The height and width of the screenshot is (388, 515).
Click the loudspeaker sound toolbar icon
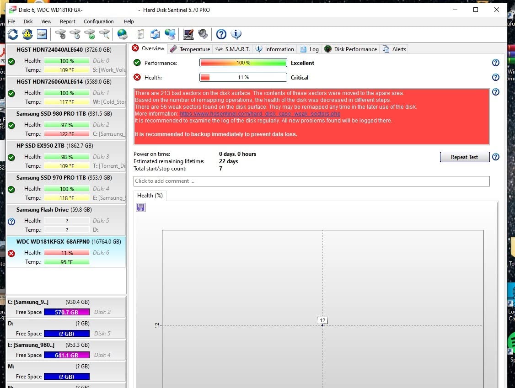(x=203, y=34)
